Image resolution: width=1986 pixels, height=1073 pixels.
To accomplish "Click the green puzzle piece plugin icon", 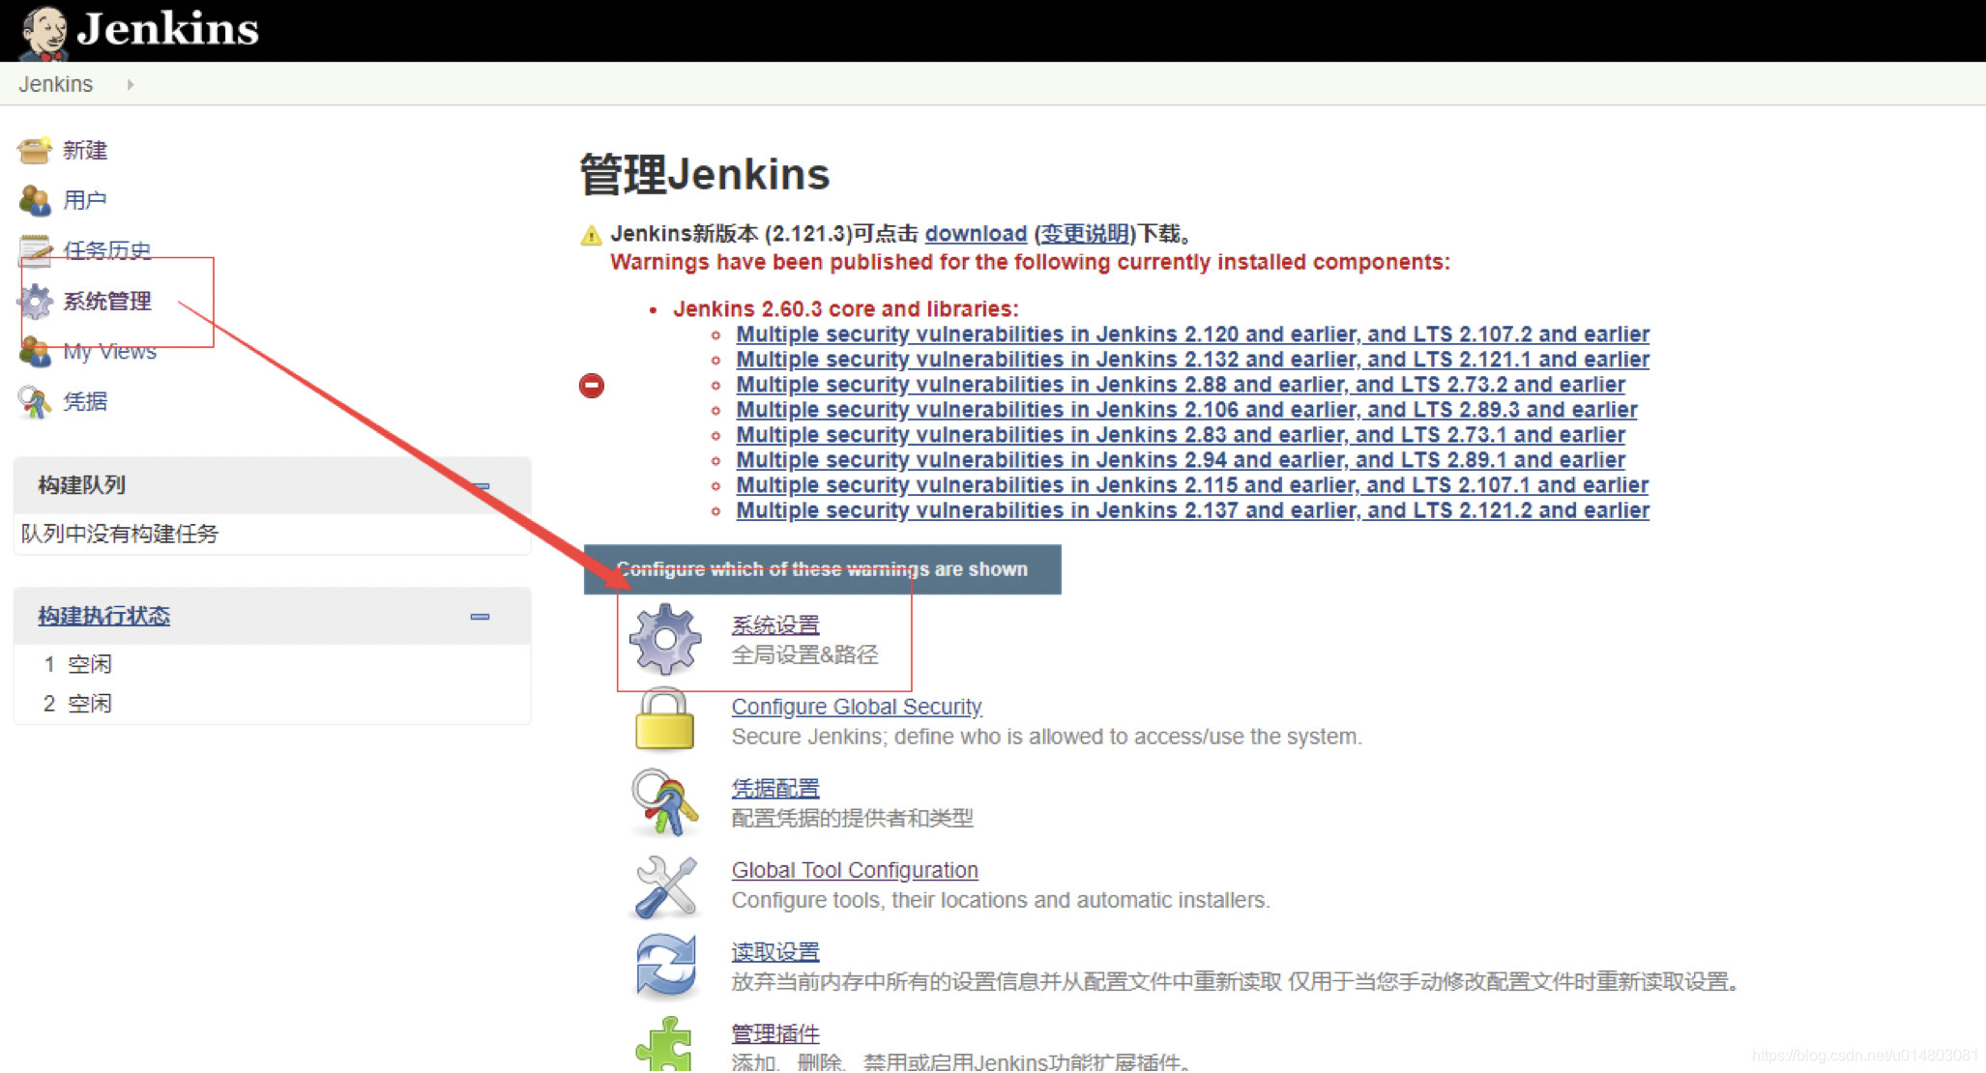I will (x=664, y=1044).
